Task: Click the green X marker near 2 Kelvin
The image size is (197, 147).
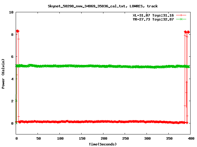Action: pyautogui.click(x=16, y=101)
